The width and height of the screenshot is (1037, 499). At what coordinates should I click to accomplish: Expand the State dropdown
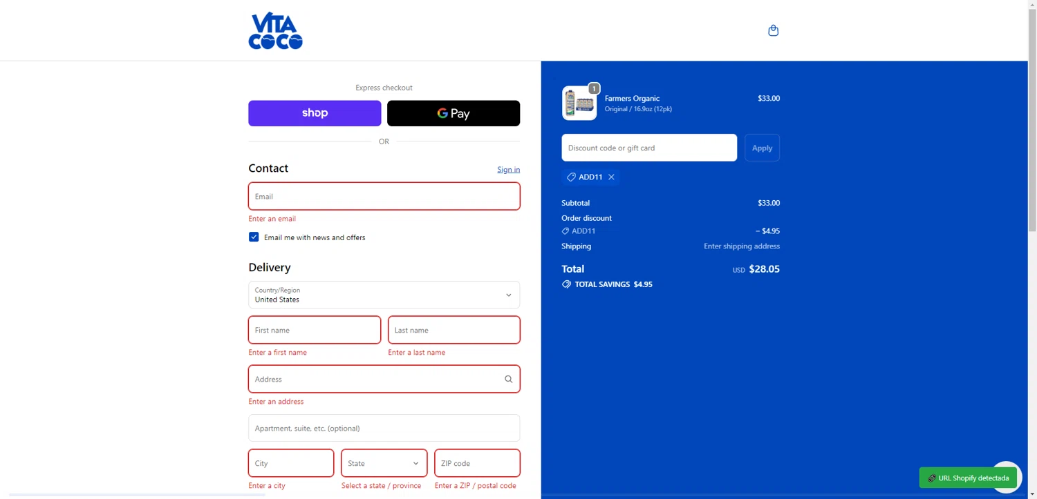(x=384, y=463)
